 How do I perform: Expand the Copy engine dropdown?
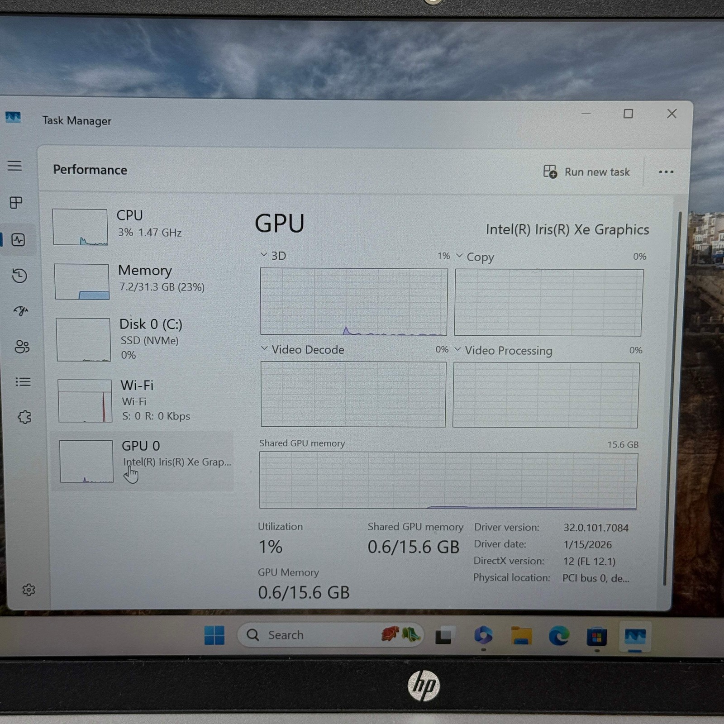459,256
